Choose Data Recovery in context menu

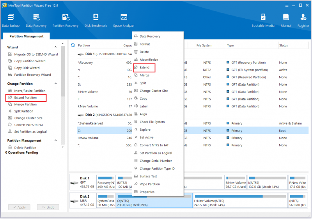(158, 36)
